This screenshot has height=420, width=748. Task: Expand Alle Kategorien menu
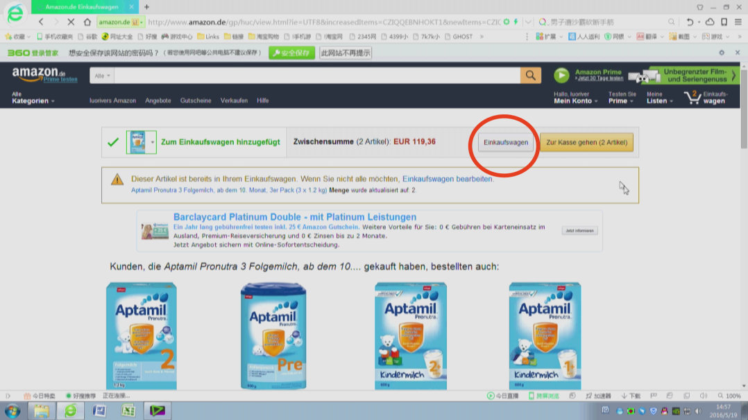(x=33, y=98)
